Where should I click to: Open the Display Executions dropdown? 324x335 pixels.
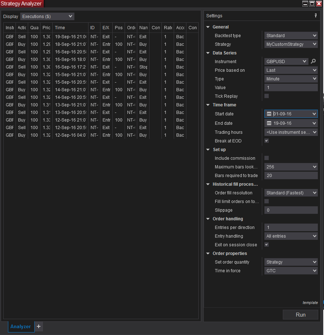click(x=47, y=17)
